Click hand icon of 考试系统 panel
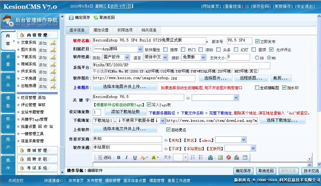Screen dimensions: 321x186 pyautogui.click(x=22, y=168)
